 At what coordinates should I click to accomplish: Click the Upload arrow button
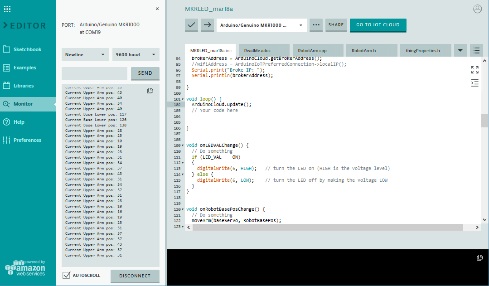point(207,25)
